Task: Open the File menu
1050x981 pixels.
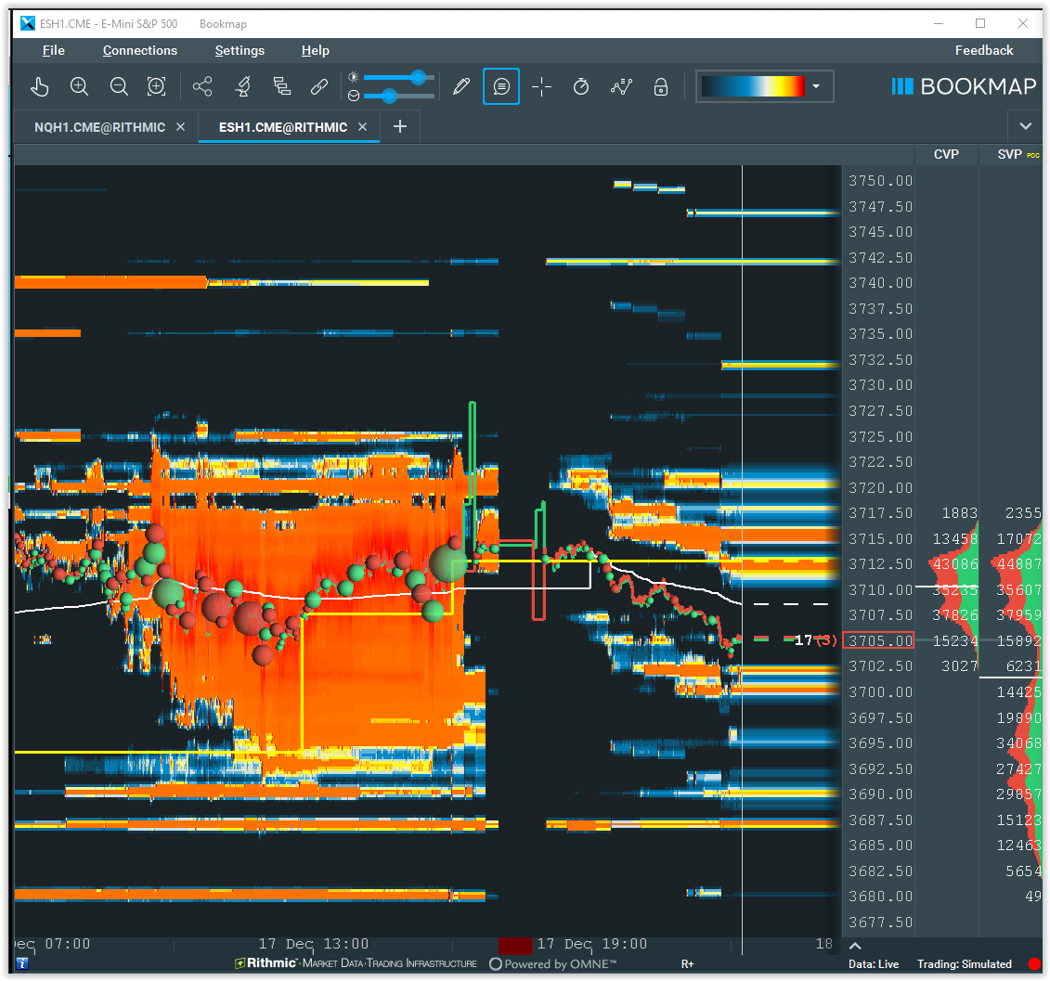Action: [54, 50]
